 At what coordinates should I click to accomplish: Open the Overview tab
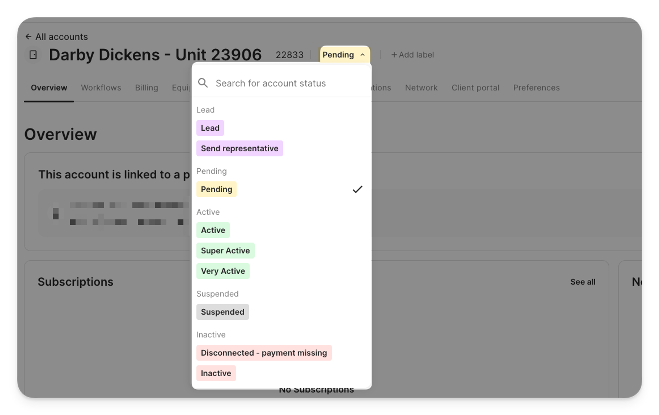[x=49, y=88]
